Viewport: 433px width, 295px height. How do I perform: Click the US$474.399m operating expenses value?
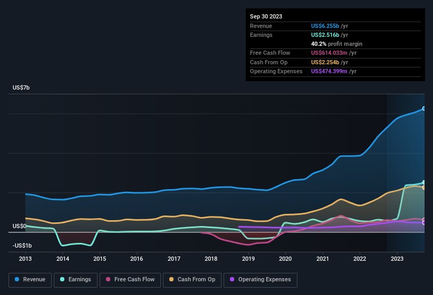point(329,72)
